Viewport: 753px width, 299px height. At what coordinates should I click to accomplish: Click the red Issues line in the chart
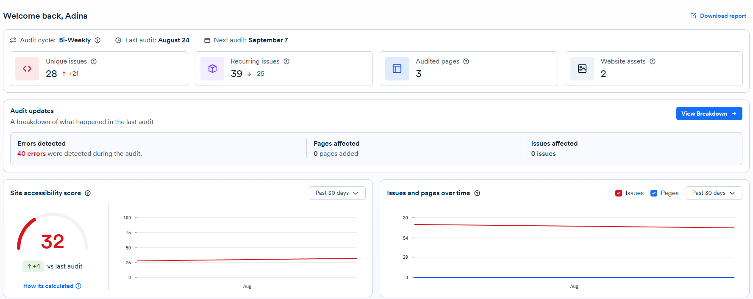(x=574, y=226)
